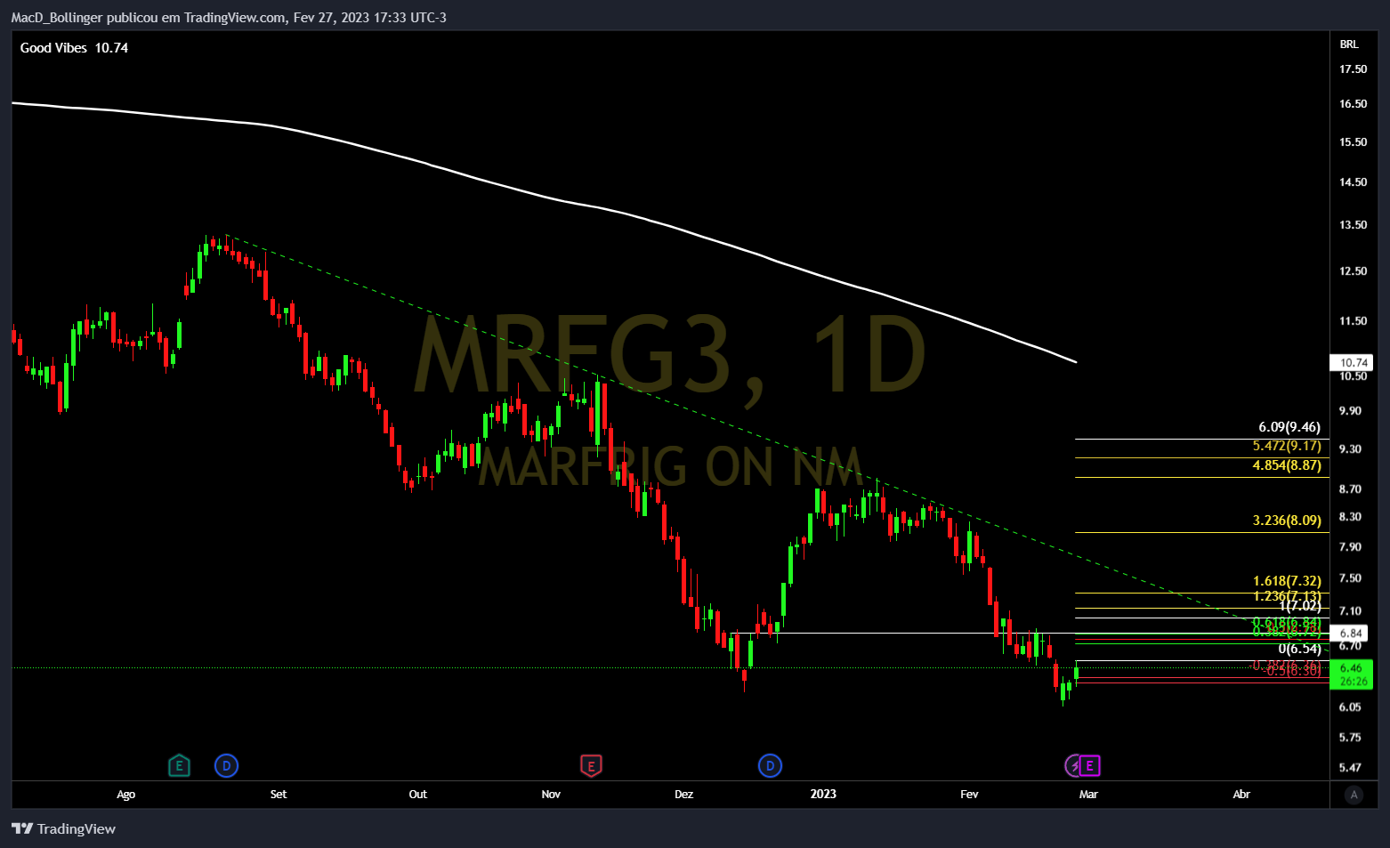Click the 9.90 price scale value
This screenshot has height=848, width=1390.
(1350, 411)
